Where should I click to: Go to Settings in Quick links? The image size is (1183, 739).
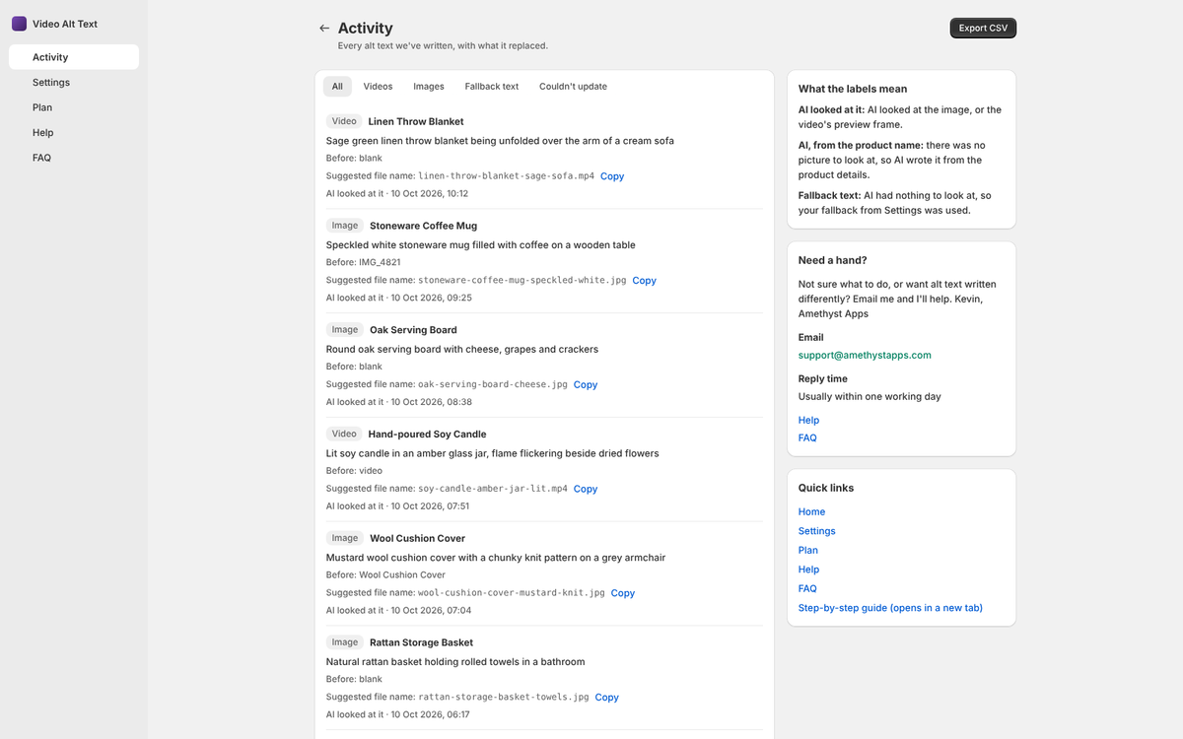coord(817,531)
